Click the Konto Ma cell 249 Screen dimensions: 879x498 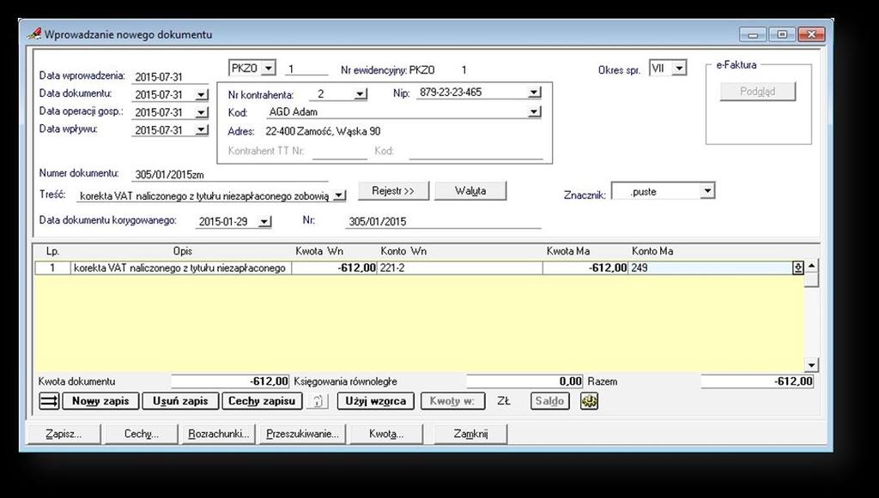point(711,268)
